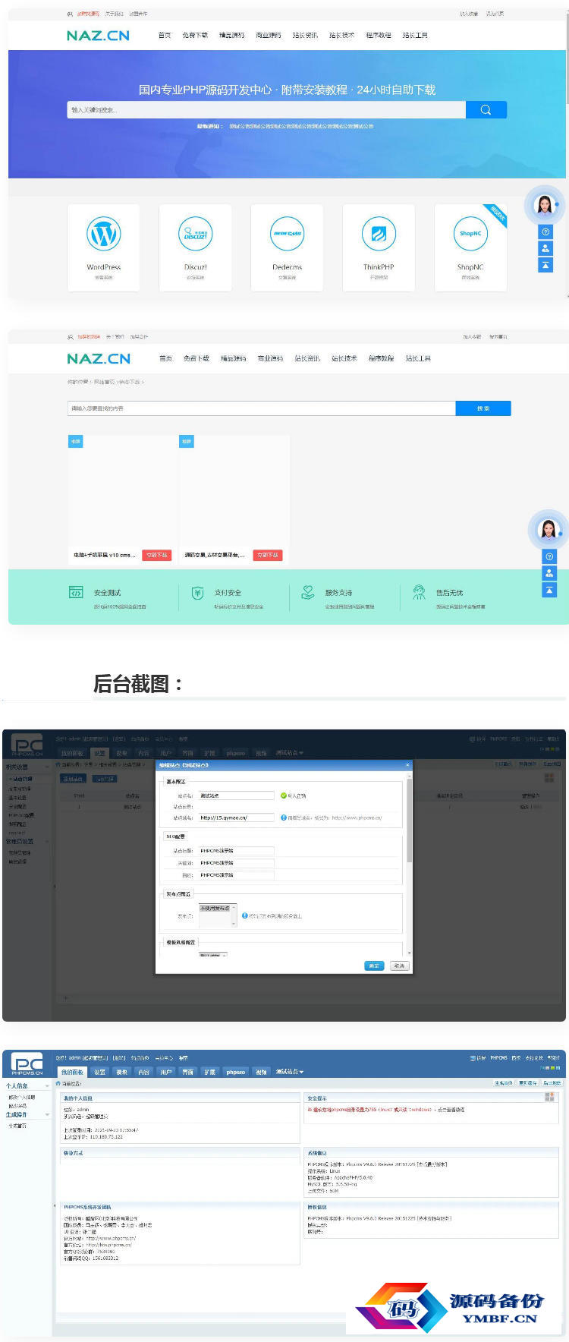Click the PHPCMS logo in the admin dashboard
The image size is (569, 1342).
[27, 1065]
